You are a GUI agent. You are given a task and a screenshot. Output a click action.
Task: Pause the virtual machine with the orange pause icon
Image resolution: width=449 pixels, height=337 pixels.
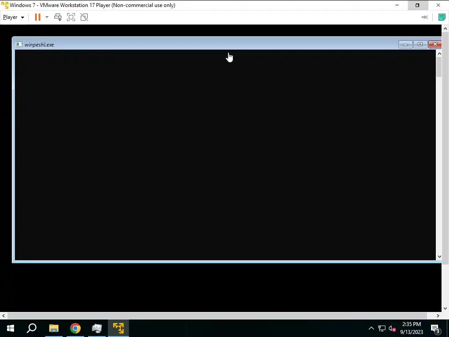tap(38, 17)
